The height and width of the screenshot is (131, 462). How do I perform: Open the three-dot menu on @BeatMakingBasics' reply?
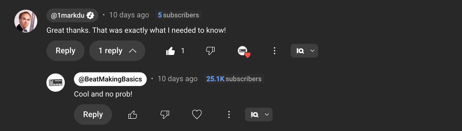pos(229,114)
